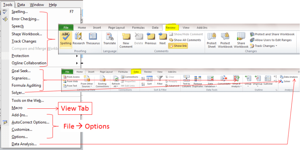This screenshot has height=150, width=302.
Task: Switch to the Page Layout tab in Review ribbon
Action: pyautogui.click(x=116, y=28)
